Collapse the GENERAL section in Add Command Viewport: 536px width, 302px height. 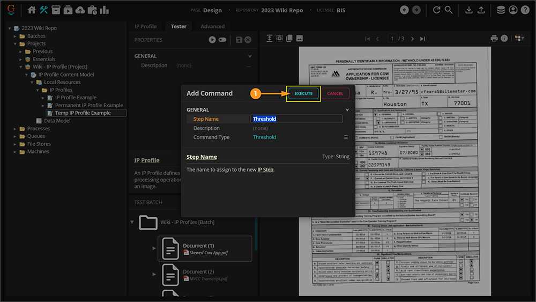347,110
